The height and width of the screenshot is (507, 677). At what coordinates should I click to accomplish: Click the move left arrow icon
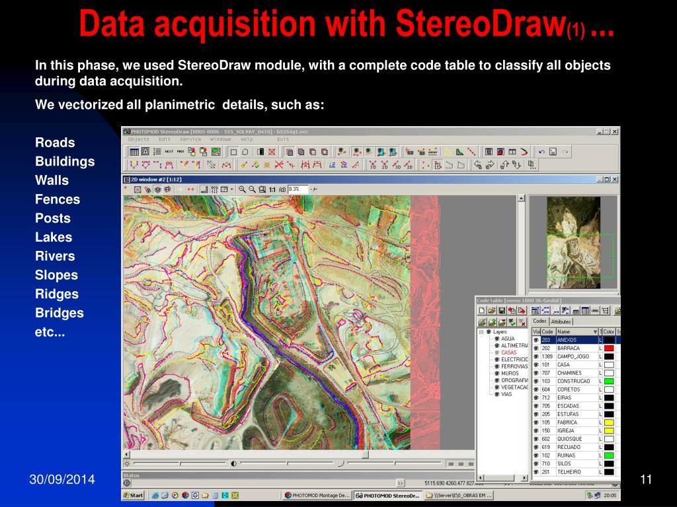pyautogui.click(x=478, y=164)
